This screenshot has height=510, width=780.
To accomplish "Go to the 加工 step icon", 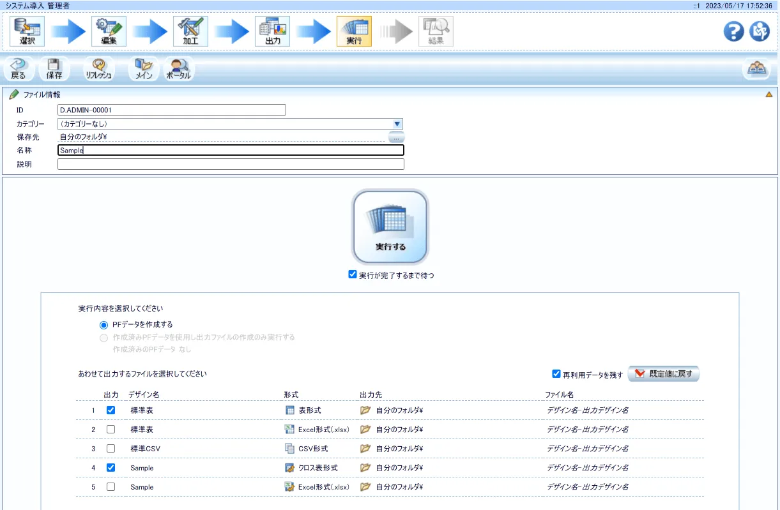I will click(190, 31).
